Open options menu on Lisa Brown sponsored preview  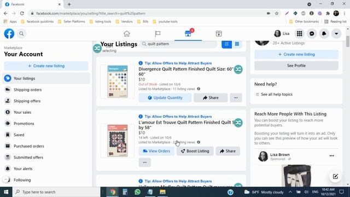pos(332,155)
